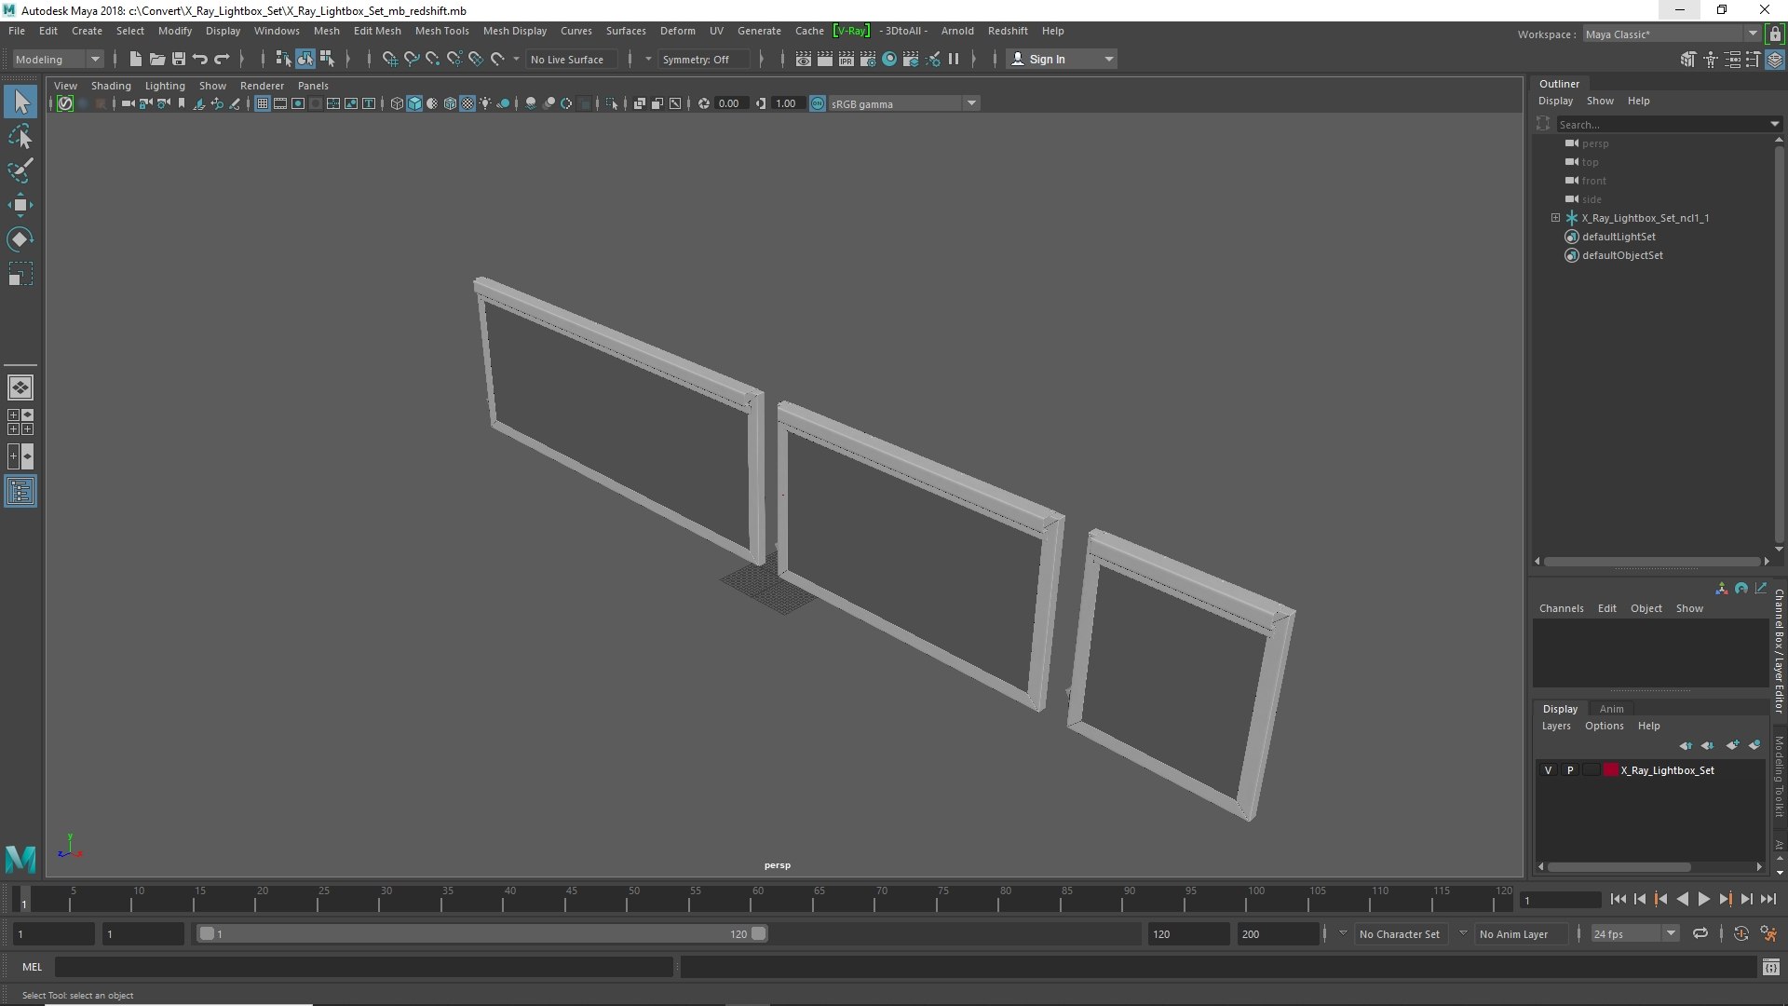This screenshot has width=1788, height=1006.
Task: Toggle layer visibility V for X_Ray_Lightbox_Set
Action: (x=1548, y=770)
